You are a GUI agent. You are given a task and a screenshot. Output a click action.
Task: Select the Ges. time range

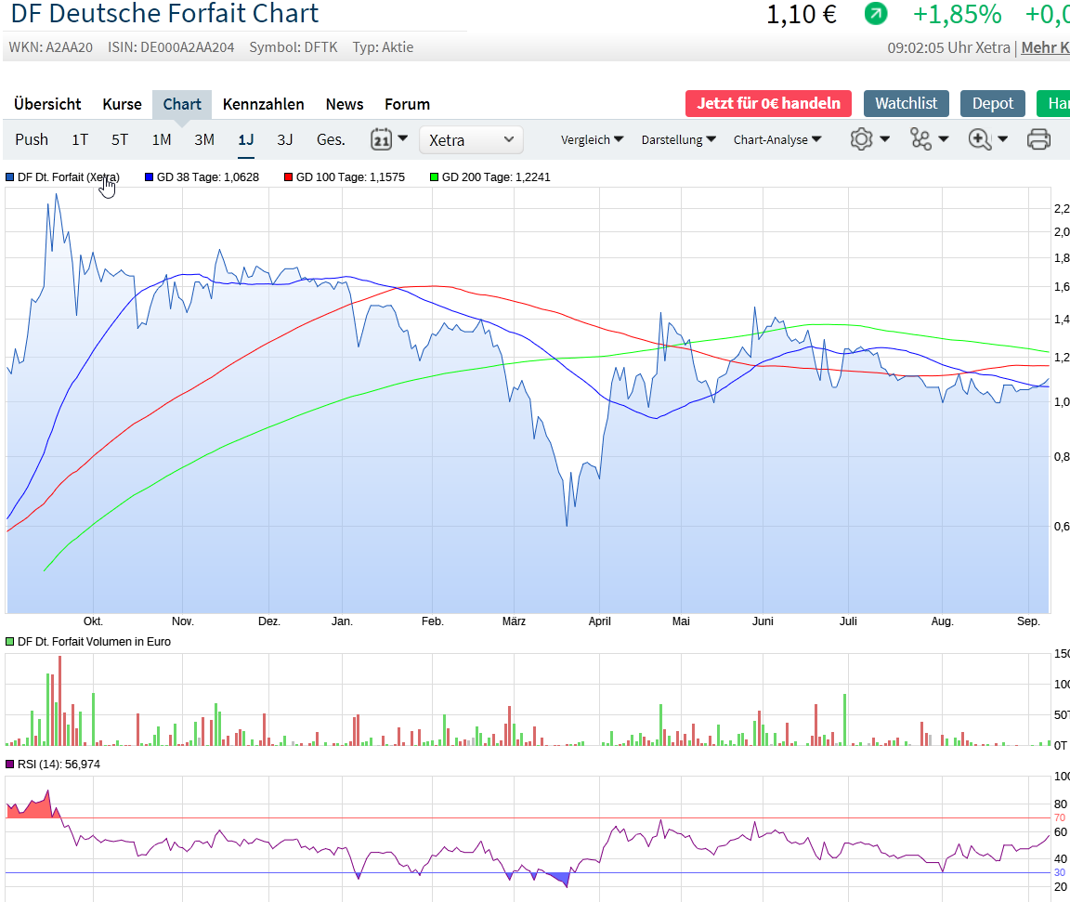pos(331,140)
